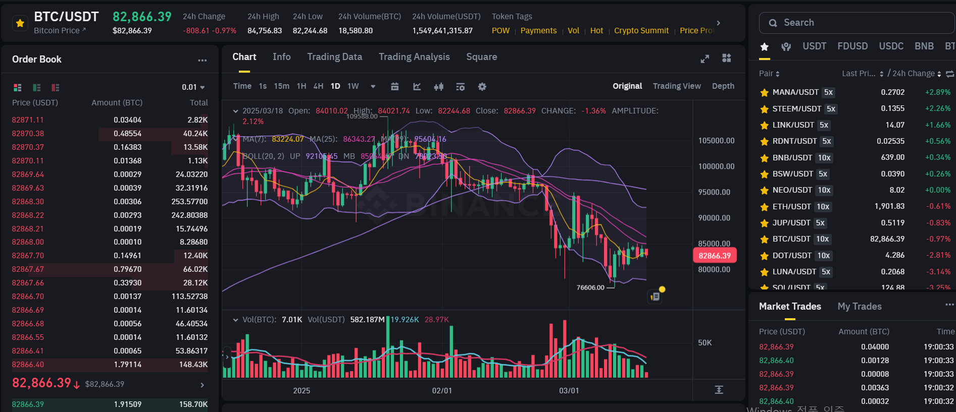This screenshot has width=956, height=412.
Task: Switch to Info tab
Action: coord(282,57)
